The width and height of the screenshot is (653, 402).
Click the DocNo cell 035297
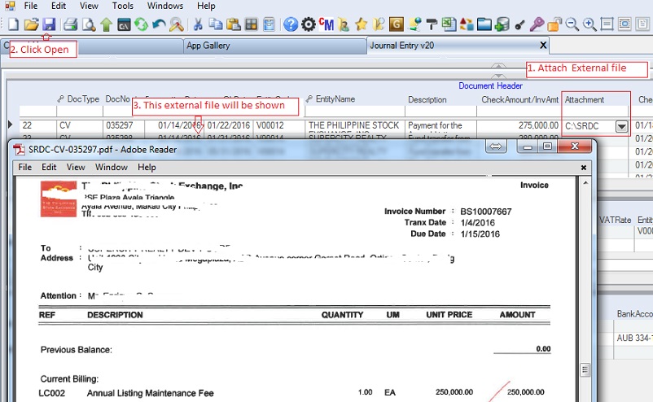coord(124,125)
